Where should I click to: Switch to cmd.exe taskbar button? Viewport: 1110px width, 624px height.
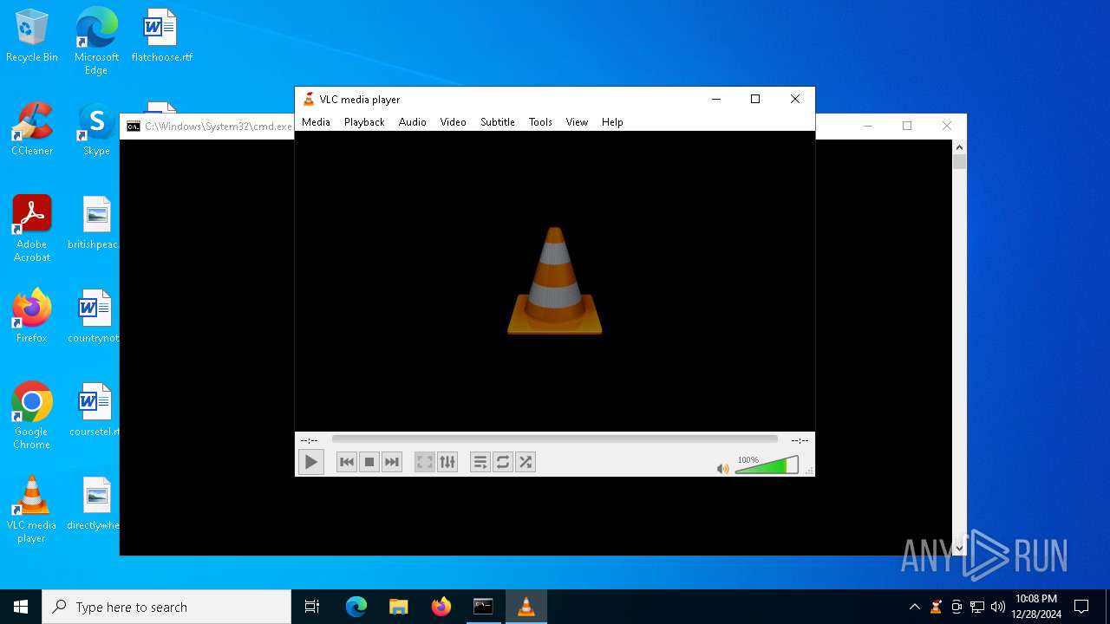[483, 607]
